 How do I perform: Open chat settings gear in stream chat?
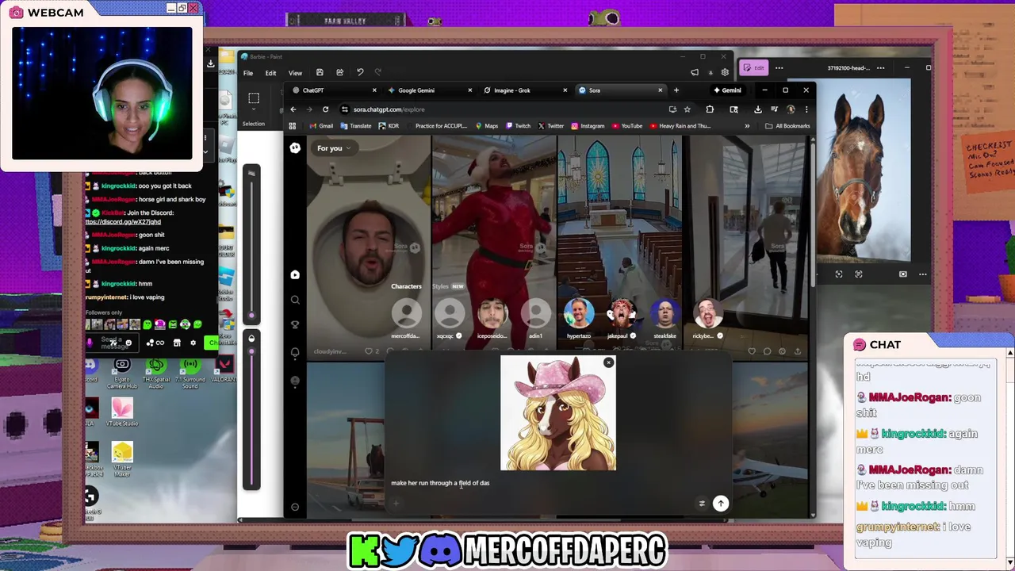pos(193,343)
